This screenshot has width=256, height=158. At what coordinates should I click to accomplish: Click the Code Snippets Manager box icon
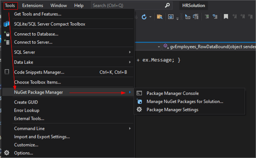(6, 72)
